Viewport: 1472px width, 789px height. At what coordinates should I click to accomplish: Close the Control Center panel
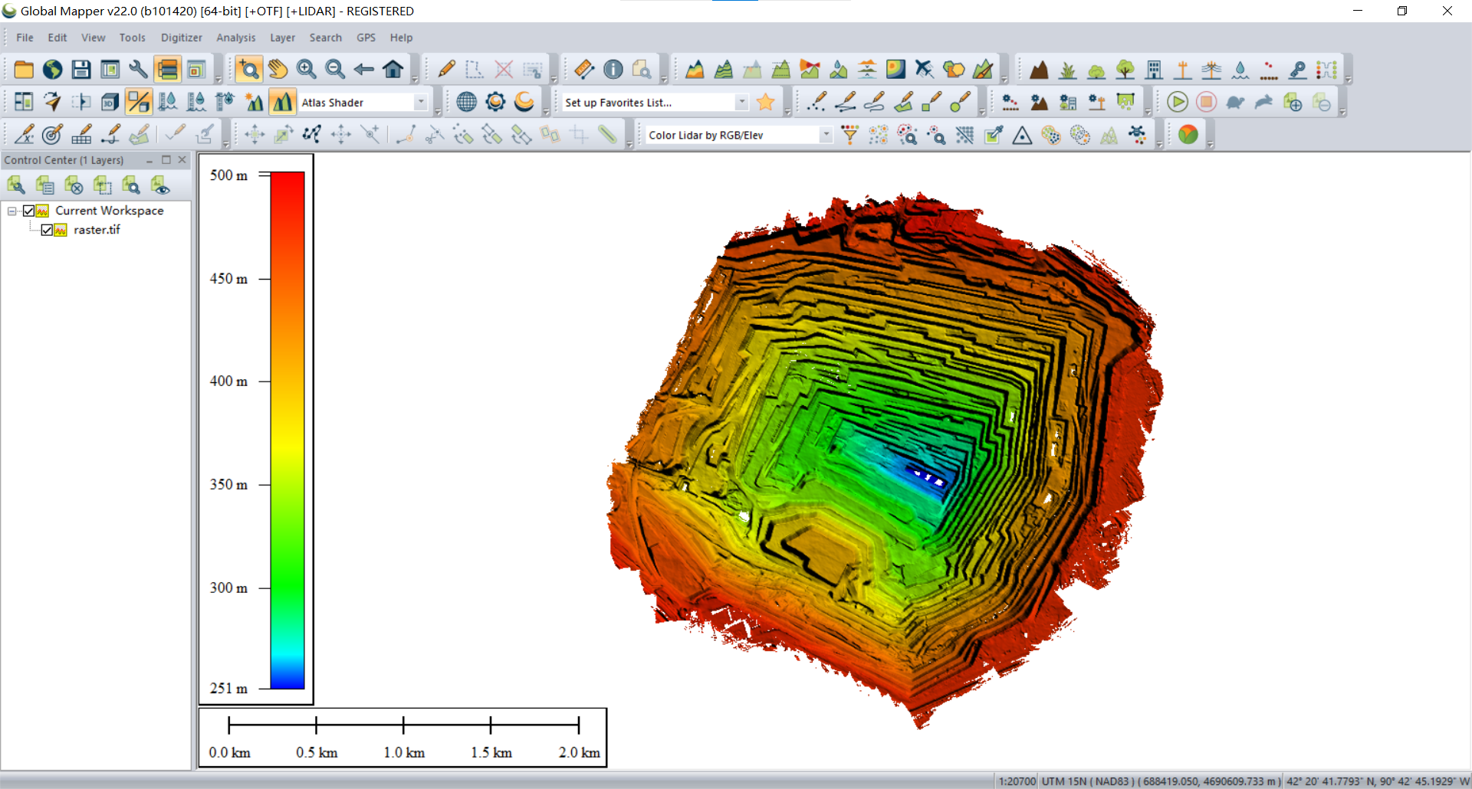[x=182, y=160]
